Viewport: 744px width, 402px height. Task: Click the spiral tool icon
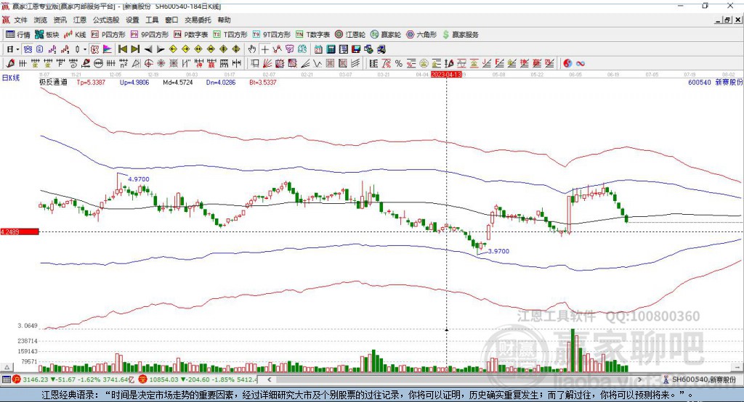click(73, 64)
